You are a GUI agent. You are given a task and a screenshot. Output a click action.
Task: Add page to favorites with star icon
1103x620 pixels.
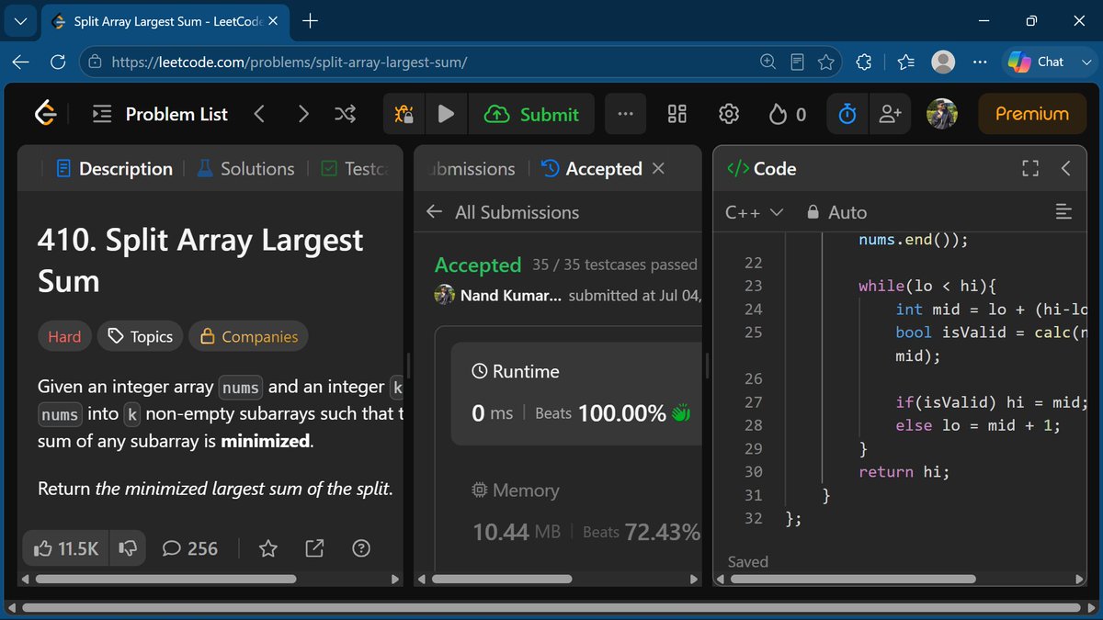click(x=825, y=62)
